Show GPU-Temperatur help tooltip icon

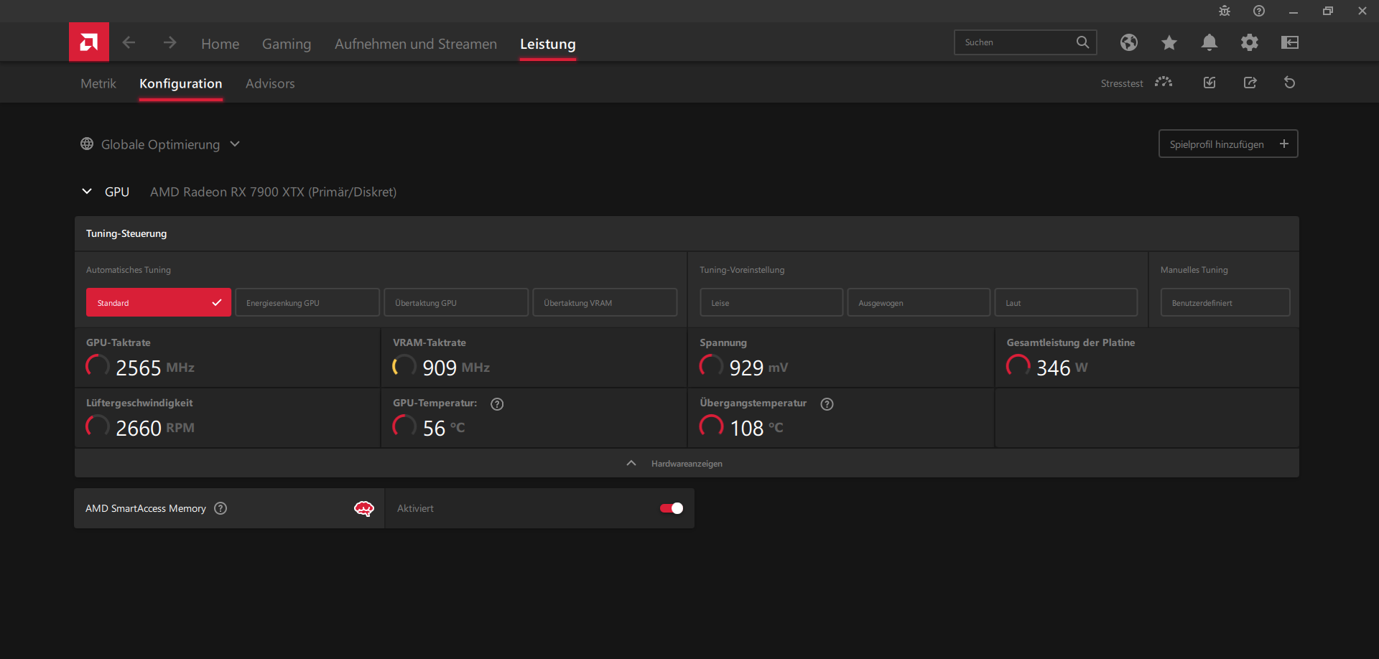[x=497, y=404]
